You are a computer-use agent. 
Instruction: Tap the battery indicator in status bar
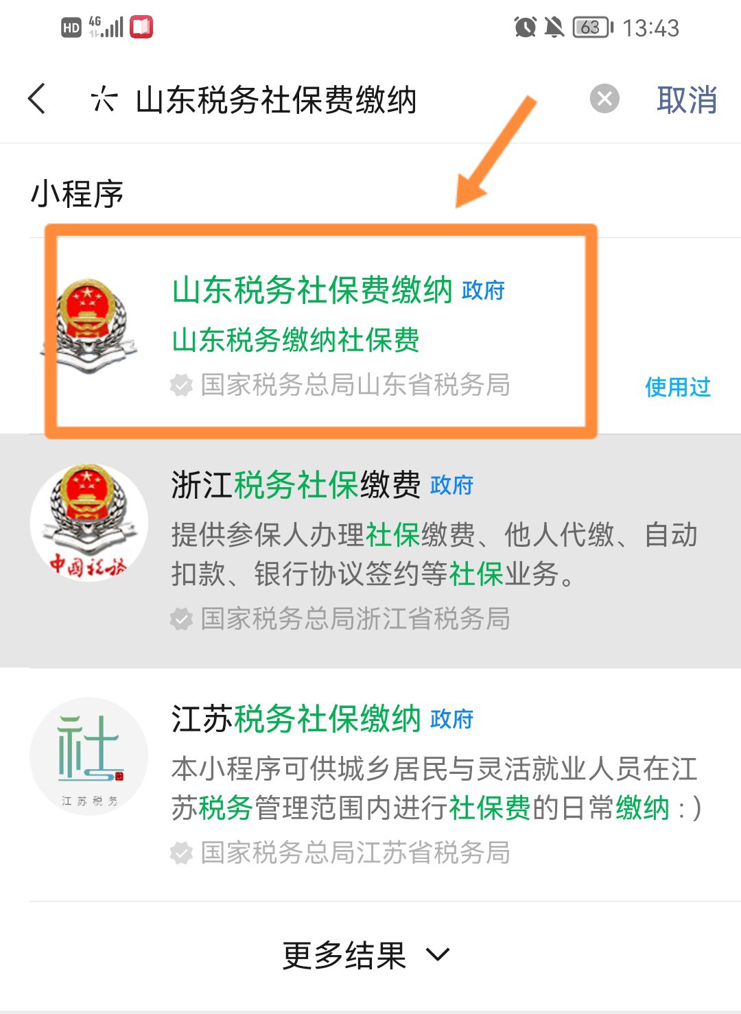[x=593, y=27]
